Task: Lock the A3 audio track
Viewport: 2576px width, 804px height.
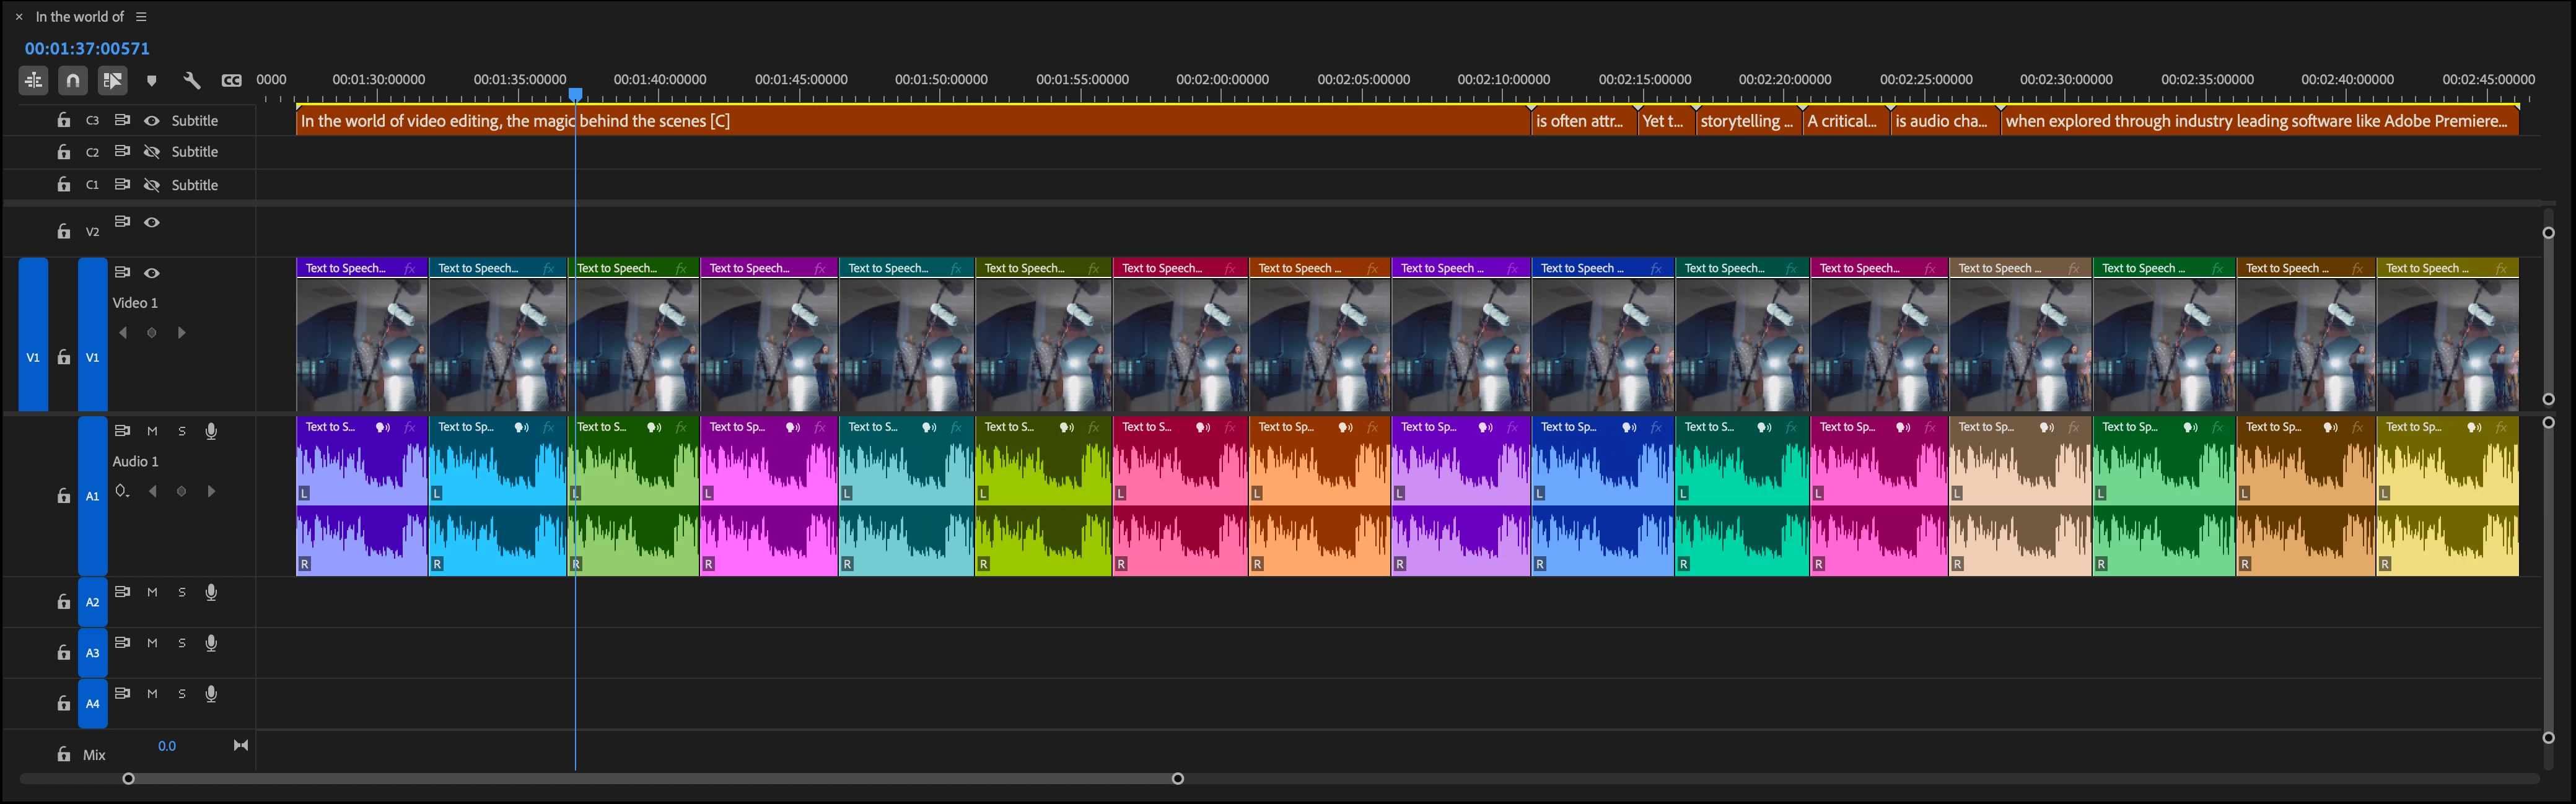Action: [64, 653]
